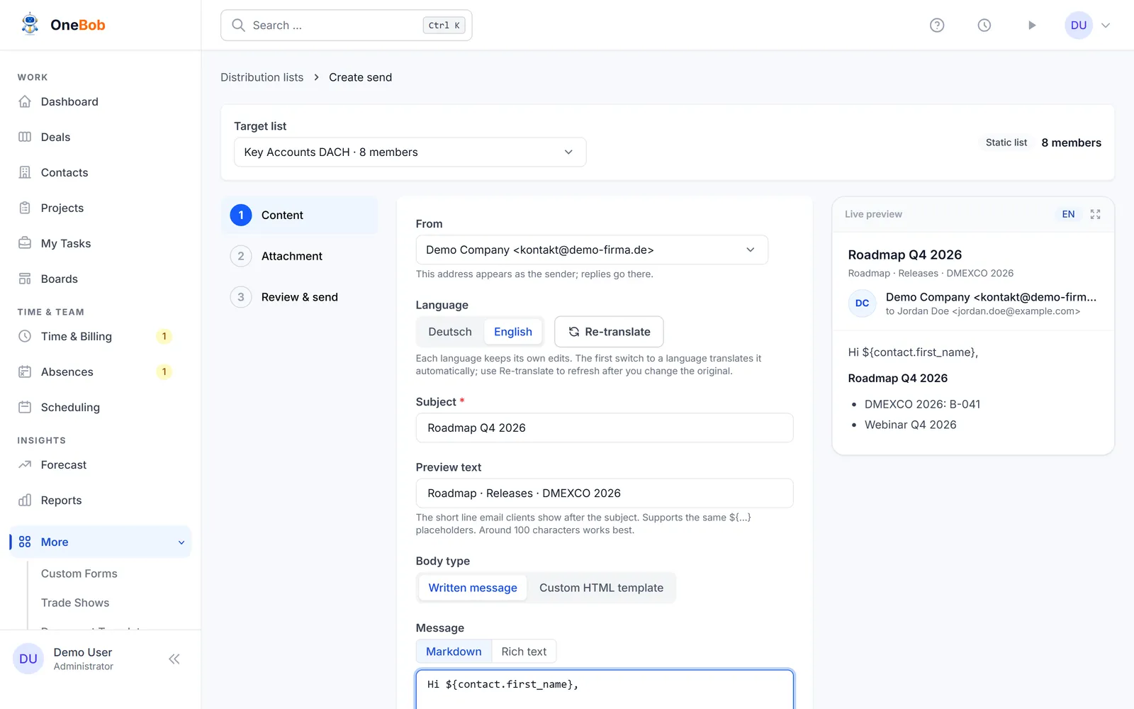Collapse sidebar with double chevron icon

174,659
